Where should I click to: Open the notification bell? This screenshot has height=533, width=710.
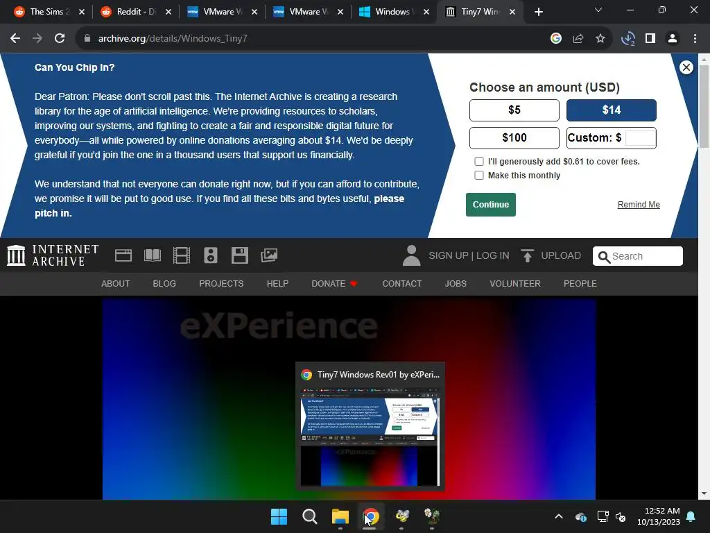691,516
